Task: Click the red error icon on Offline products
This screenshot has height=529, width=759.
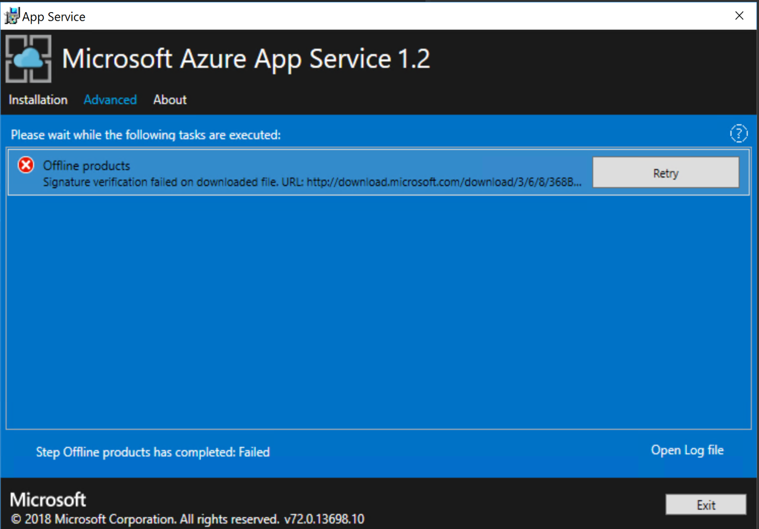Action: click(25, 165)
